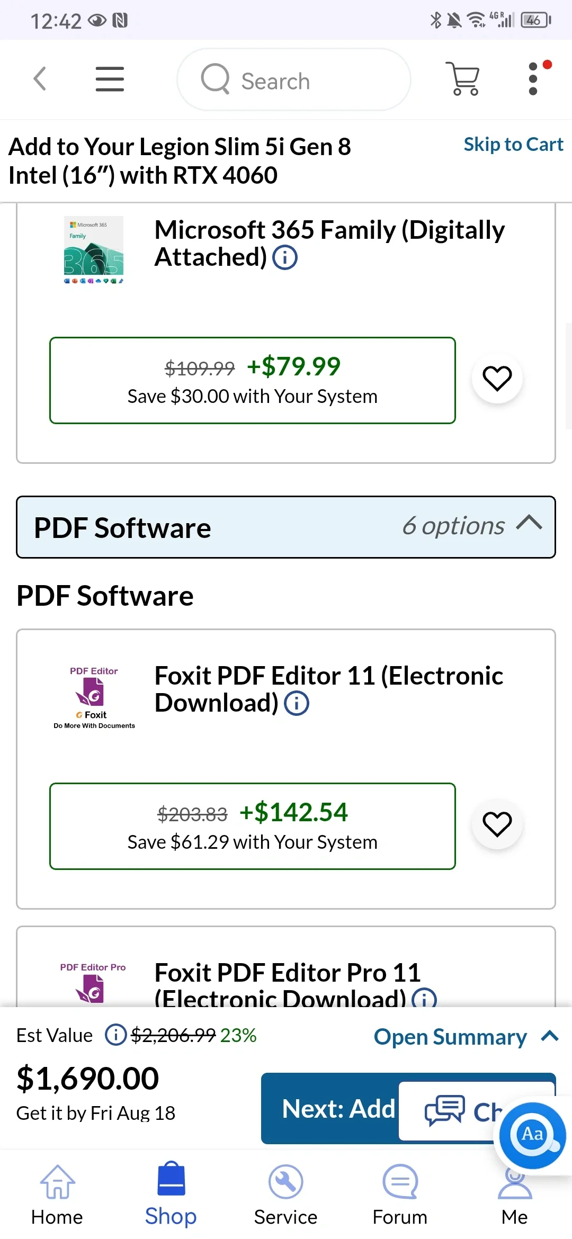Open the hamburger menu
Viewport: 572px width, 1239px height.
point(110,79)
